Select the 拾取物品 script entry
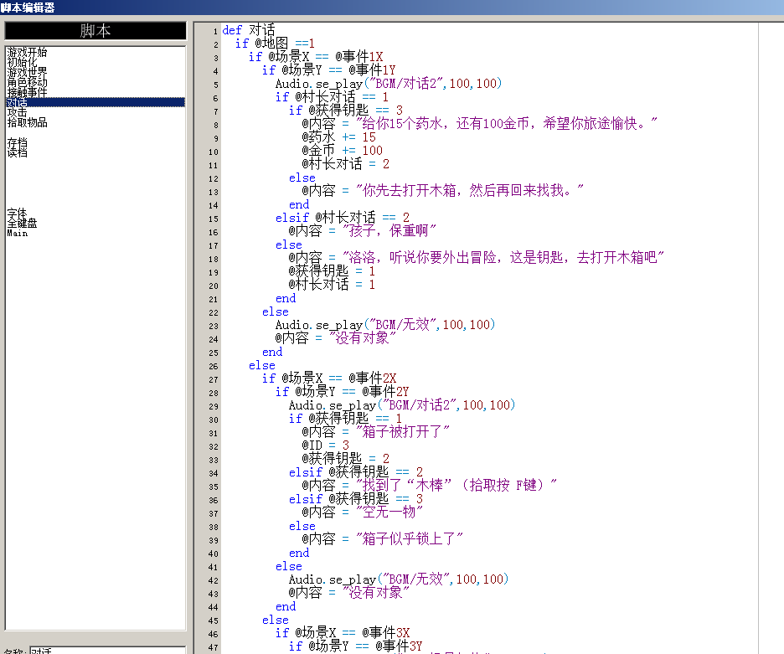The width and height of the screenshot is (784, 654). (27, 122)
